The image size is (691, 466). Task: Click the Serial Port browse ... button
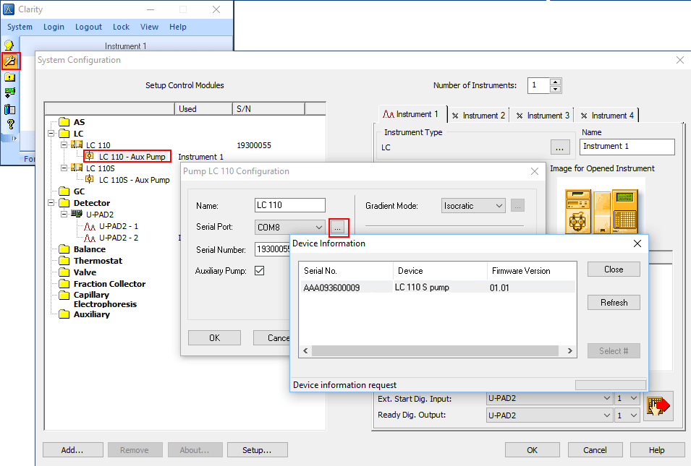[338, 228]
